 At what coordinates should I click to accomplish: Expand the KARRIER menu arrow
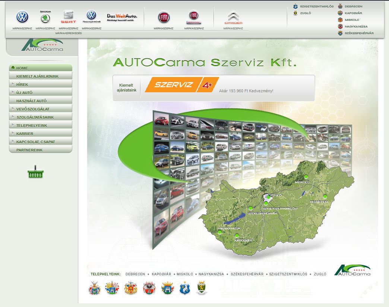13,133
